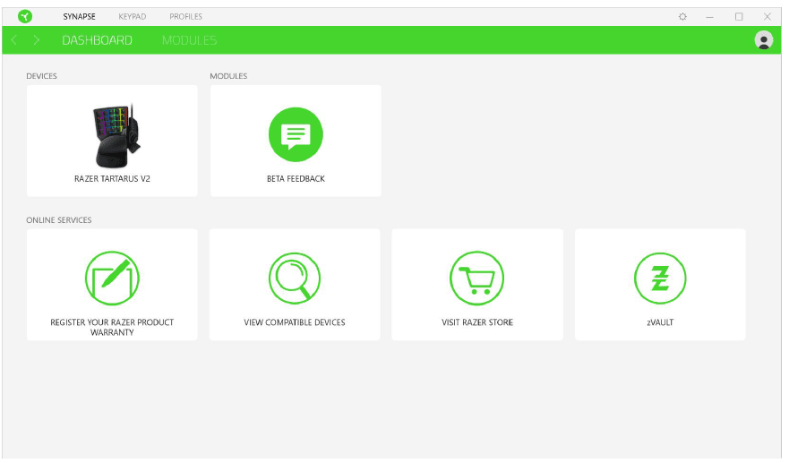
Task: Switch to the KEYPAD tab
Action: (133, 16)
